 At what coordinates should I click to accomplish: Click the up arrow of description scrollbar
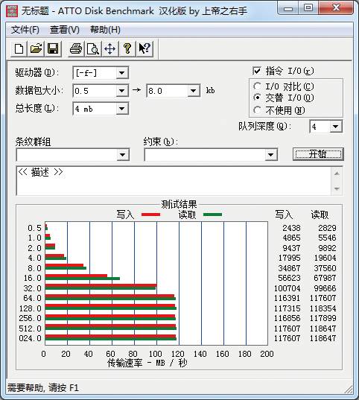[337, 174]
